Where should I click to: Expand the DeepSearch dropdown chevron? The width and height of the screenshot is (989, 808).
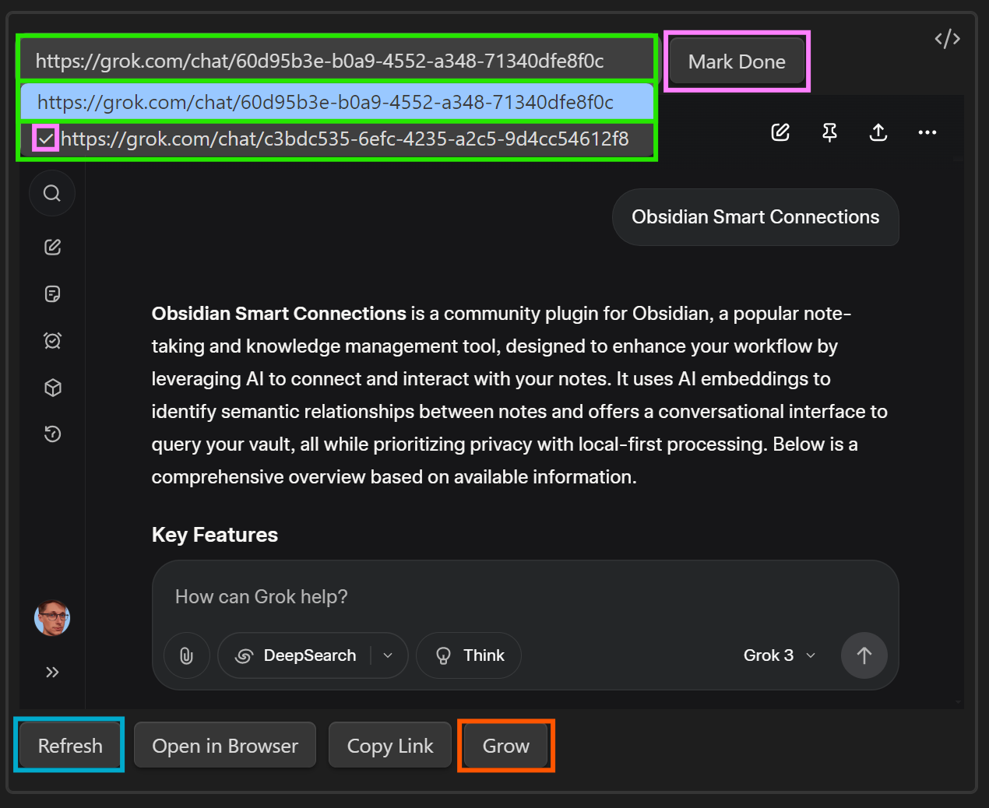coord(388,655)
